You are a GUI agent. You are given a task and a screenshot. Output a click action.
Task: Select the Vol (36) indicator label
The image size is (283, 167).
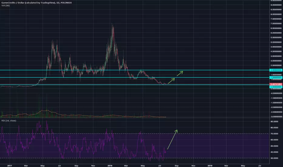tap(5, 5)
